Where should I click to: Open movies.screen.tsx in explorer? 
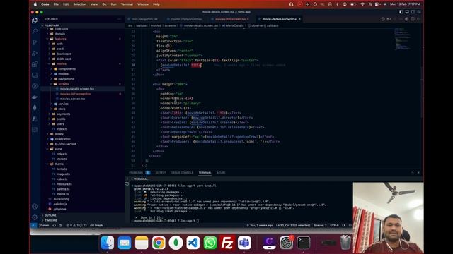(82, 99)
